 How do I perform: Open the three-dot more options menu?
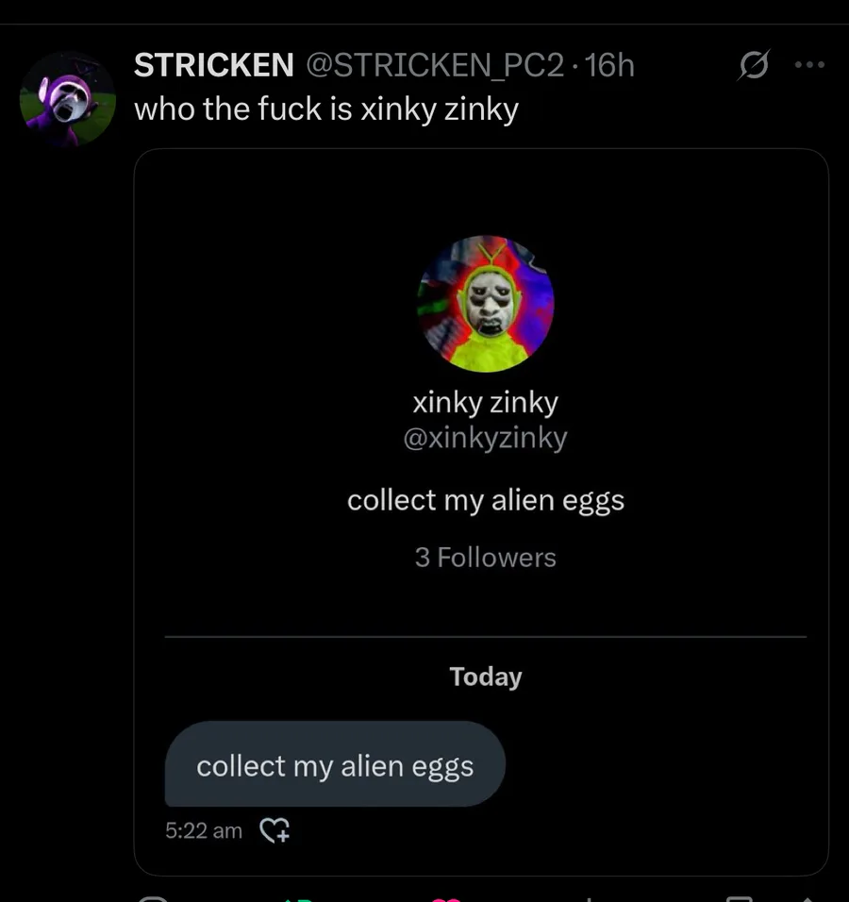point(809,65)
